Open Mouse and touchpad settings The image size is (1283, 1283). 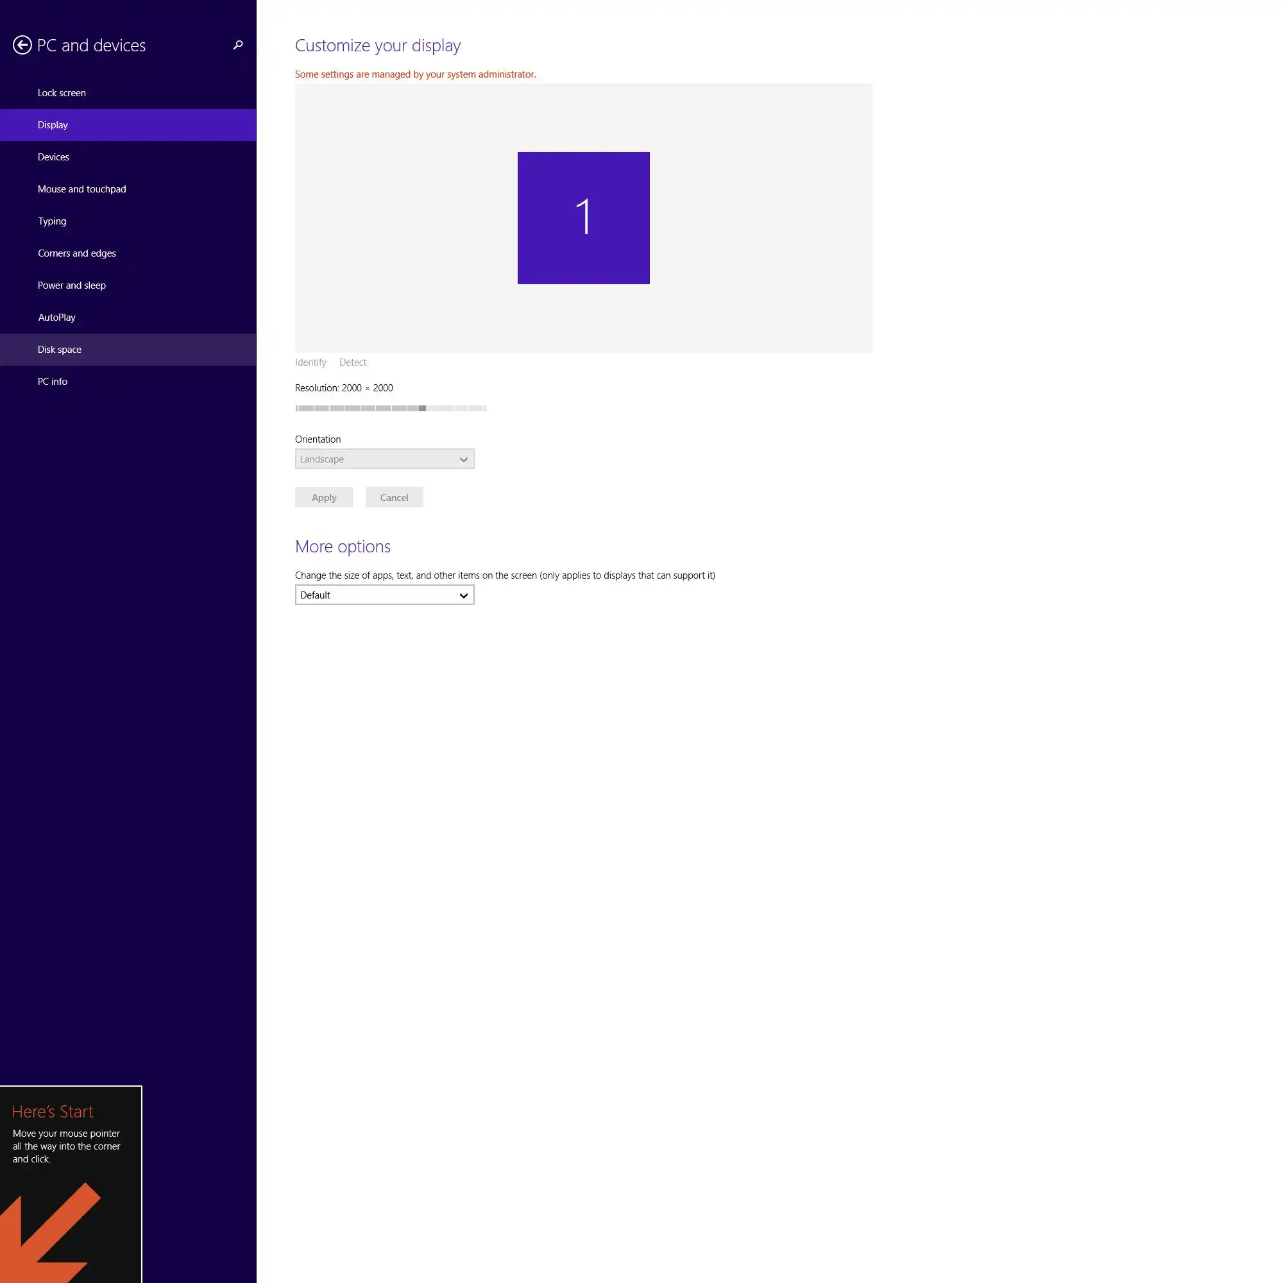81,189
